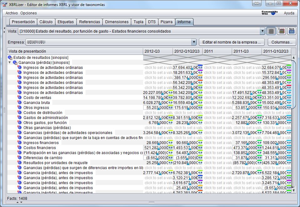
Task: Set a value for Costos de distribución in 2012-Q3
Action: click(x=158, y=112)
